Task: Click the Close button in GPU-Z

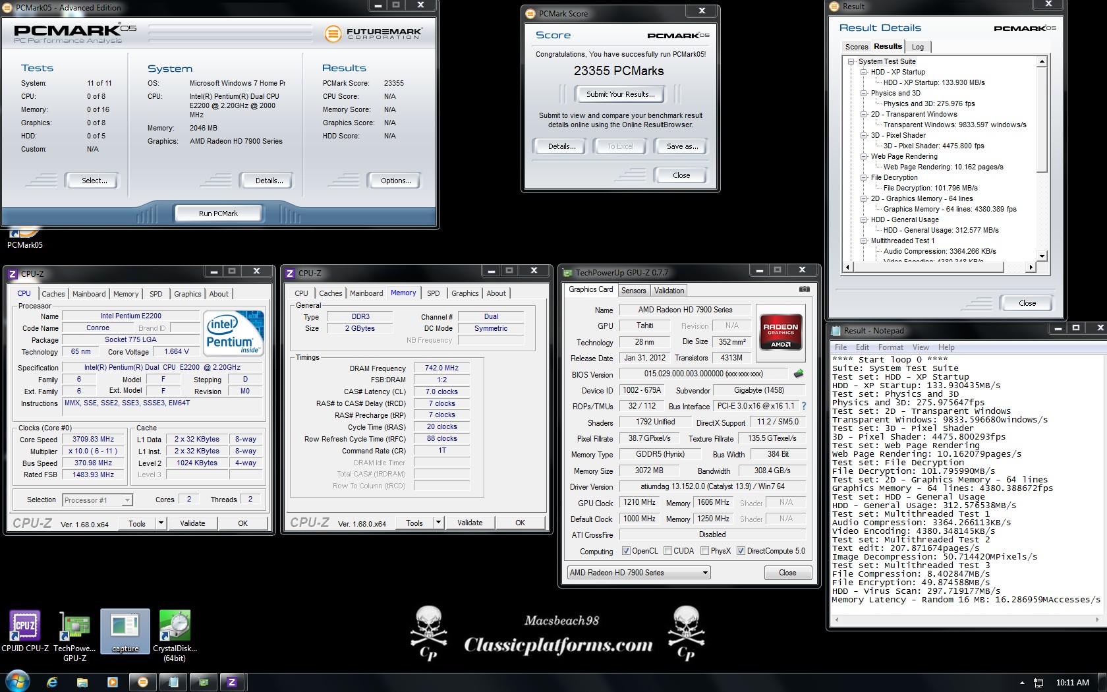Action: [787, 573]
